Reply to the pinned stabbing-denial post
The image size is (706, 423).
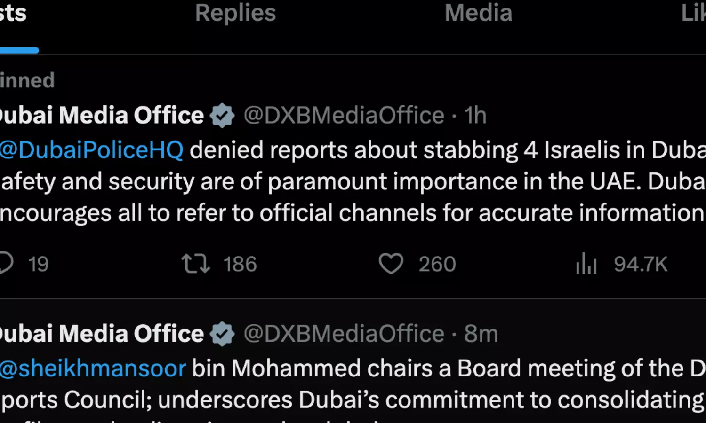point(6,264)
